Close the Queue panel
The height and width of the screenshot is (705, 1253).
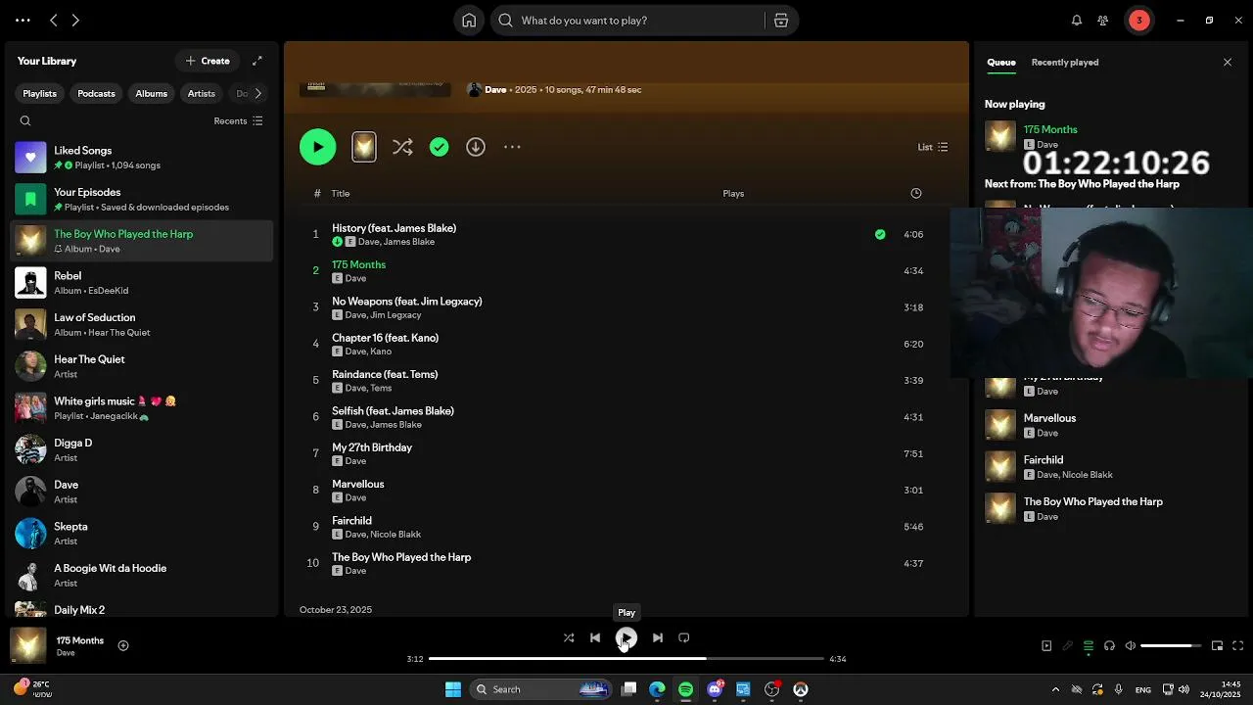tap(1228, 62)
